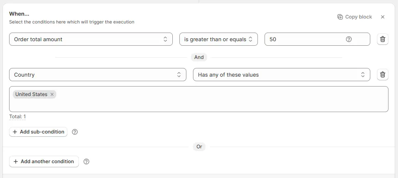This screenshot has width=398, height=178.
Task: Remove the United States tag
Action: (x=52, y=94)
